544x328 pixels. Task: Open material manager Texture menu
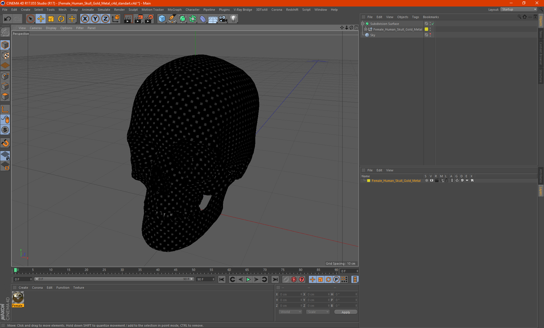(78, 288)
